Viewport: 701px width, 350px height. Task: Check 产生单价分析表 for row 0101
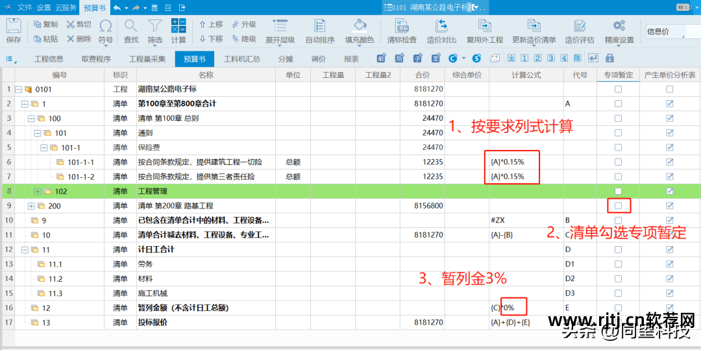pyautogui.click(x=669, y=90)
